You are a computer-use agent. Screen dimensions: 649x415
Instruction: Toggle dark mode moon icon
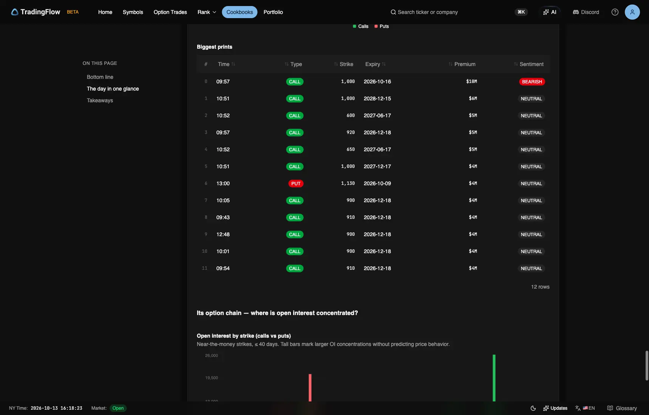[x=533, y=408]
